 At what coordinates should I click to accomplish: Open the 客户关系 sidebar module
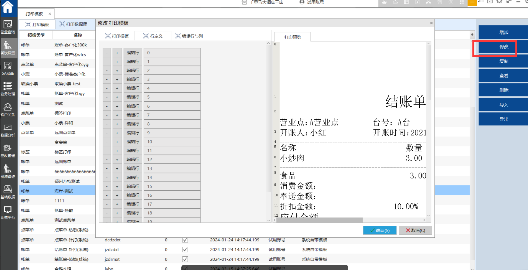pyautogui.click(x=8, y=109)
